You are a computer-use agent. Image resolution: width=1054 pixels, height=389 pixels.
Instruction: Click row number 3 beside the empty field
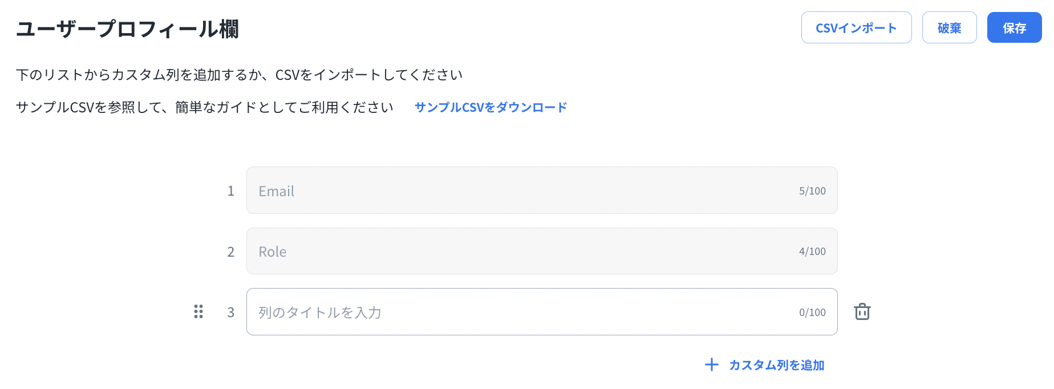click(x=231, y=313)
